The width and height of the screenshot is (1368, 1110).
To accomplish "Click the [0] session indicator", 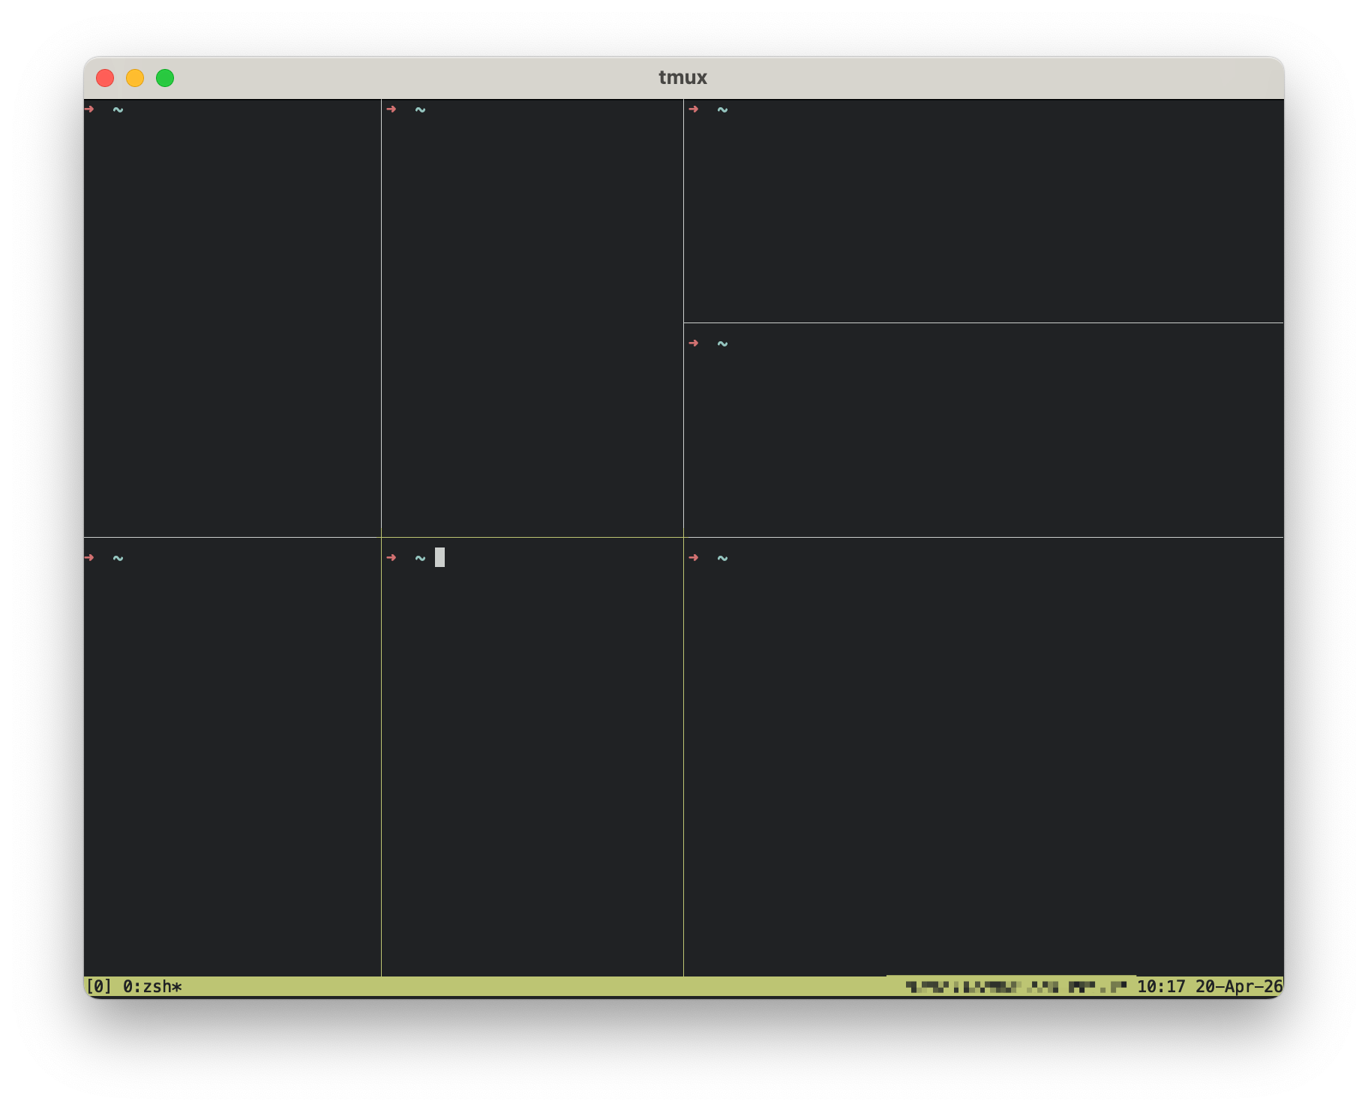I will pos(98,986).
